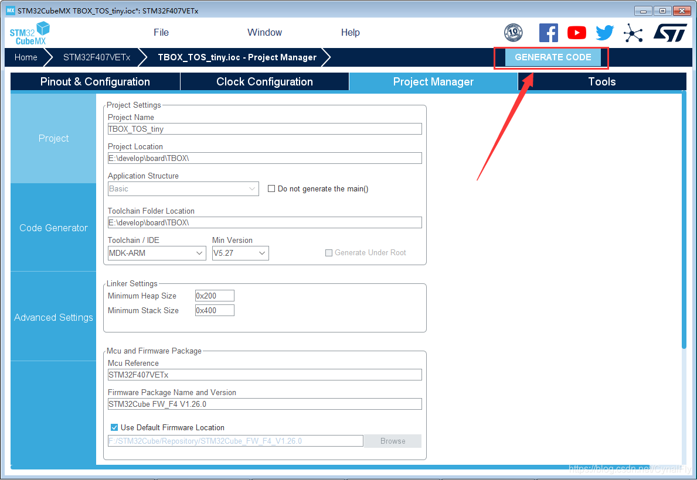Click the Browse button
Screen dimensions: 697x480
tap(393, 441)
